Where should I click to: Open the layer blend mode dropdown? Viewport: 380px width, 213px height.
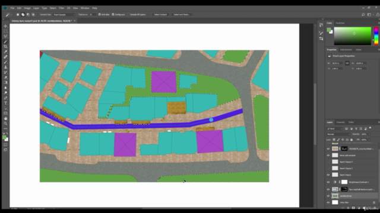(x=338, y=134)
